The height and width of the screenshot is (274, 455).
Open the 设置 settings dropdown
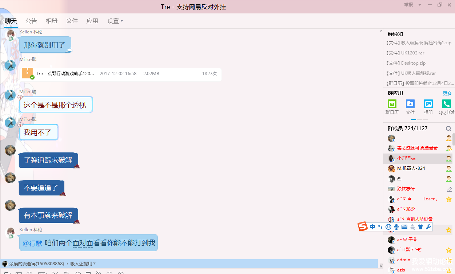pos(115,21)
